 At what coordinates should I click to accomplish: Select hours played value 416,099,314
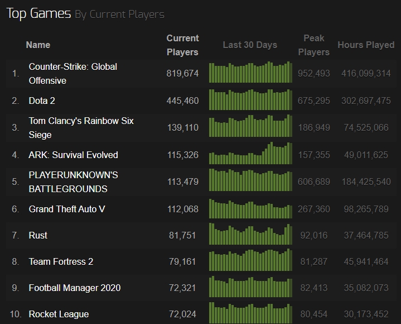[x=366, y=74]
